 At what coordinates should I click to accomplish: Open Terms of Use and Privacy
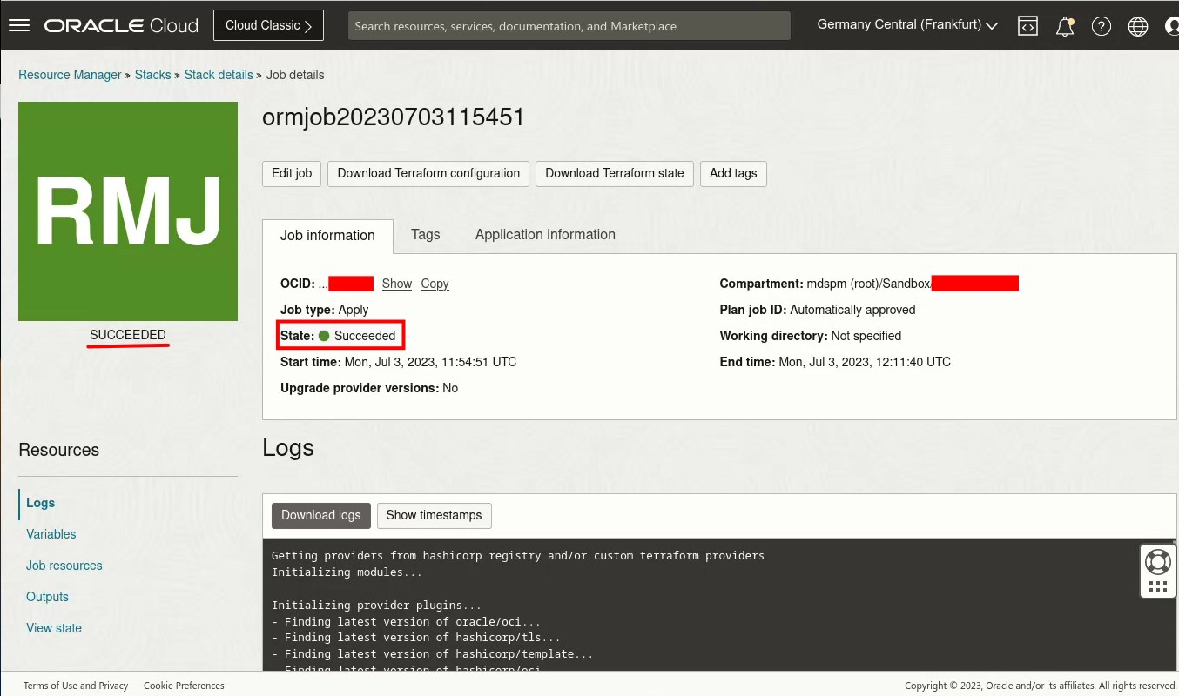coord(76,686)
